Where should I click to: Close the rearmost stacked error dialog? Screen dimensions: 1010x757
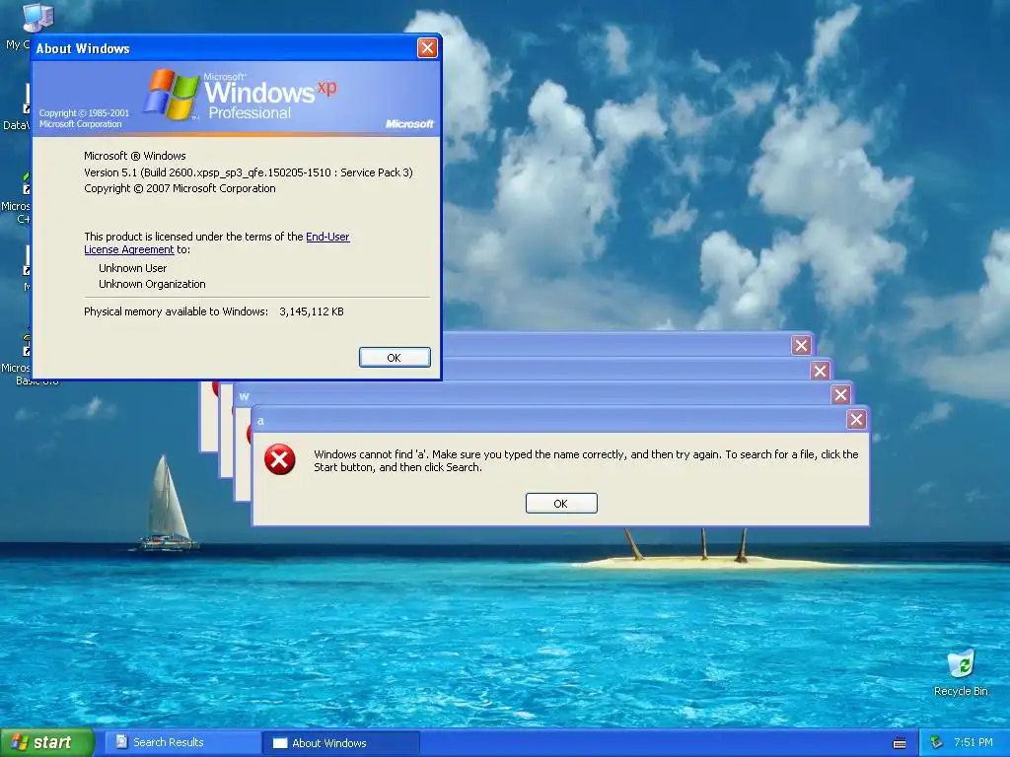click(801, 346)
